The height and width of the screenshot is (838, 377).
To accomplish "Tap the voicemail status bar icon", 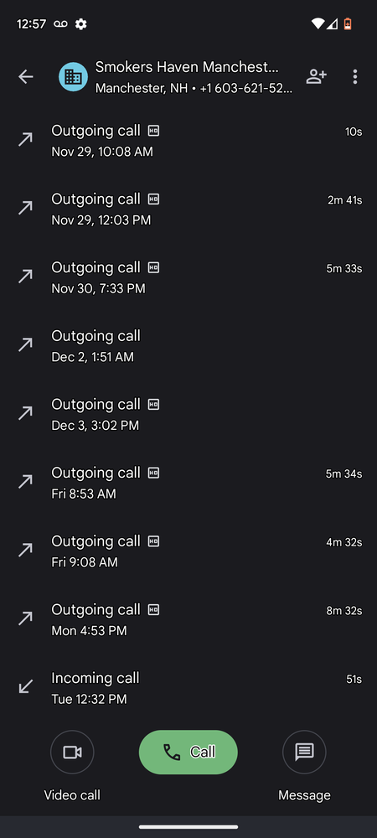I will coord(60,24).
